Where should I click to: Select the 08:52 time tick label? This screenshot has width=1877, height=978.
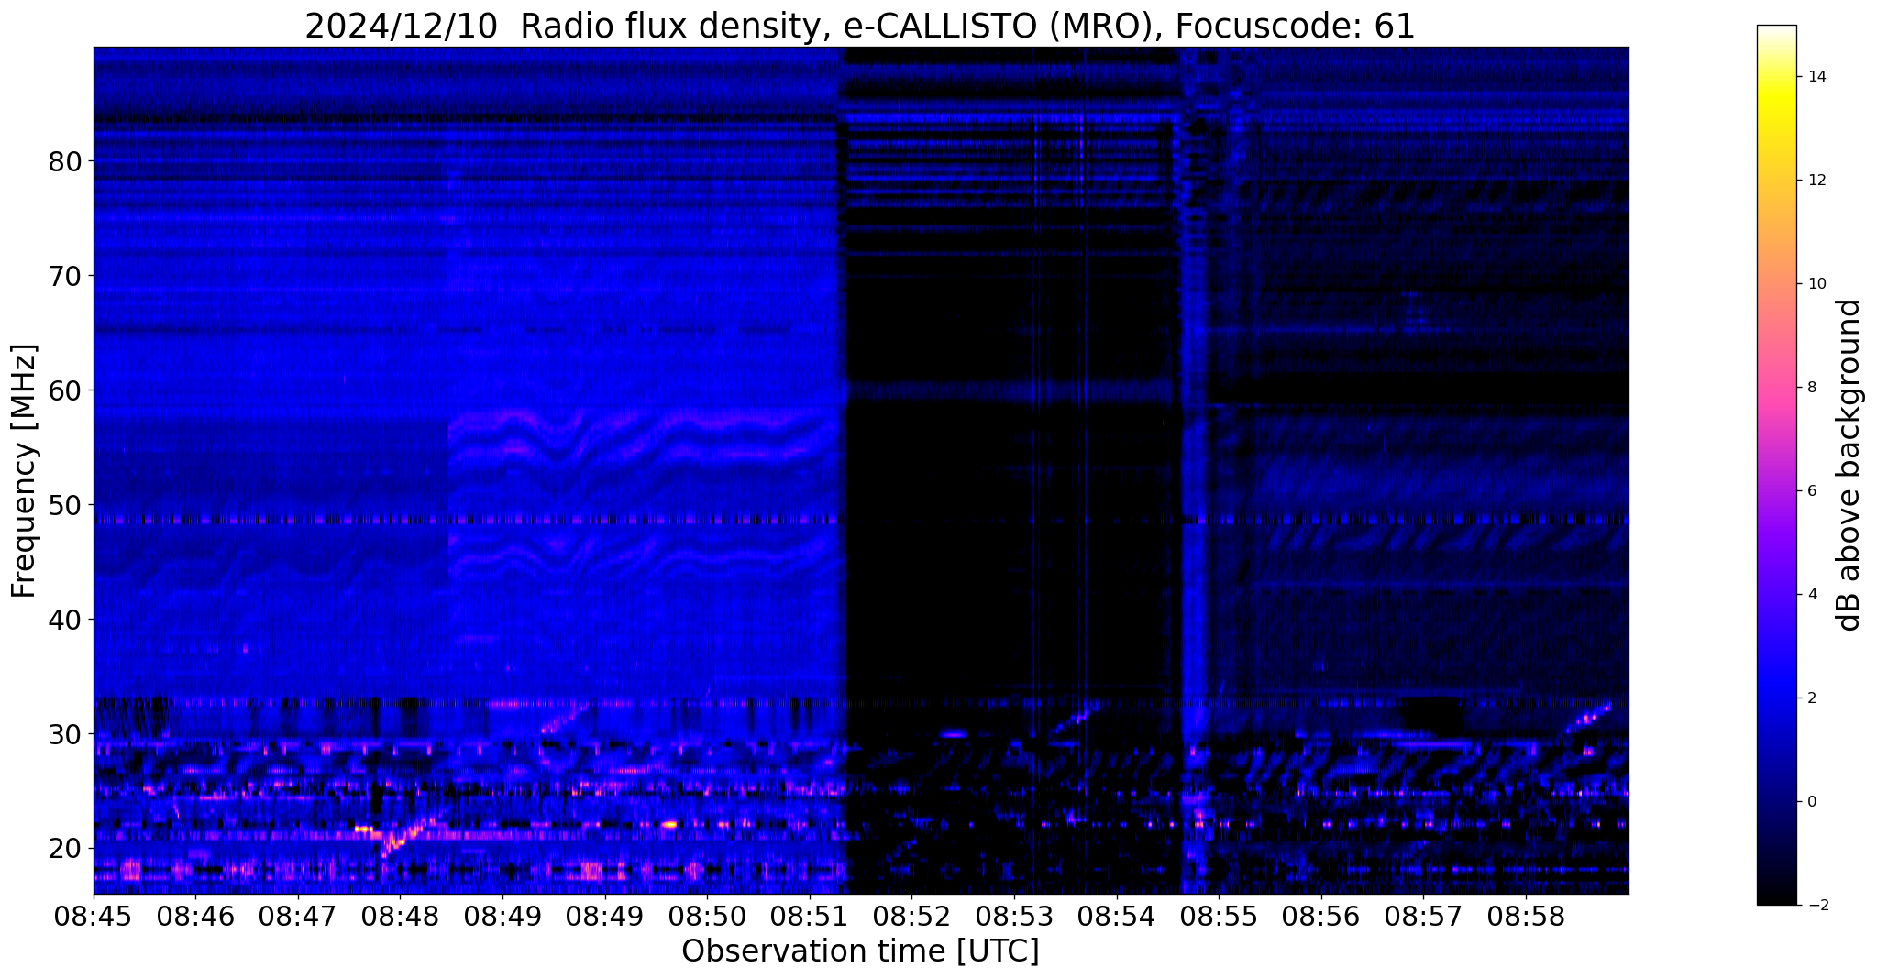click(911, 915)
